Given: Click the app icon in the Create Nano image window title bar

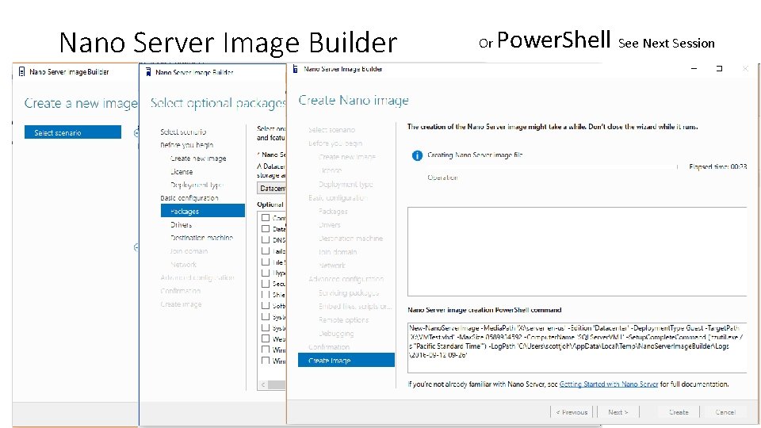Looking at the screenshot, I should pyautogui.click(x=295, y=69).
